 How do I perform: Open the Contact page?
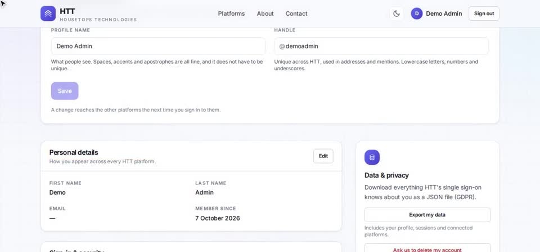tap(296, 13)
